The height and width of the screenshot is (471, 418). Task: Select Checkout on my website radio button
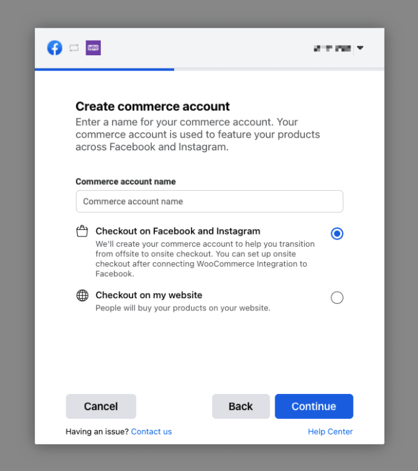click(x=337, y=298)
